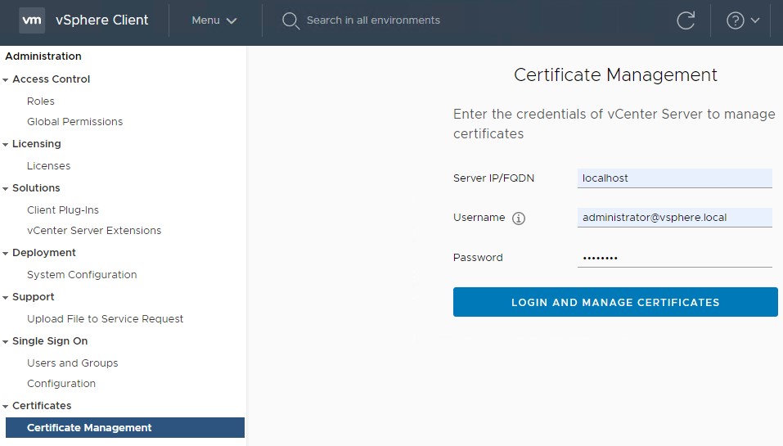Image resolution: width=783 pixels, height=446 pixels.
Task: Focus the Search in all environments box
Action: (373, 20)
